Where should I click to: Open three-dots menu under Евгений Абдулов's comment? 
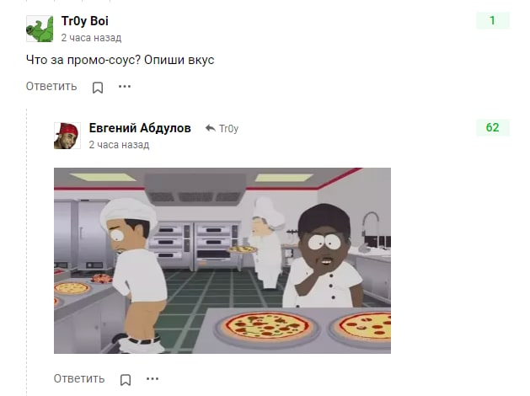click(x=153, y=379)
